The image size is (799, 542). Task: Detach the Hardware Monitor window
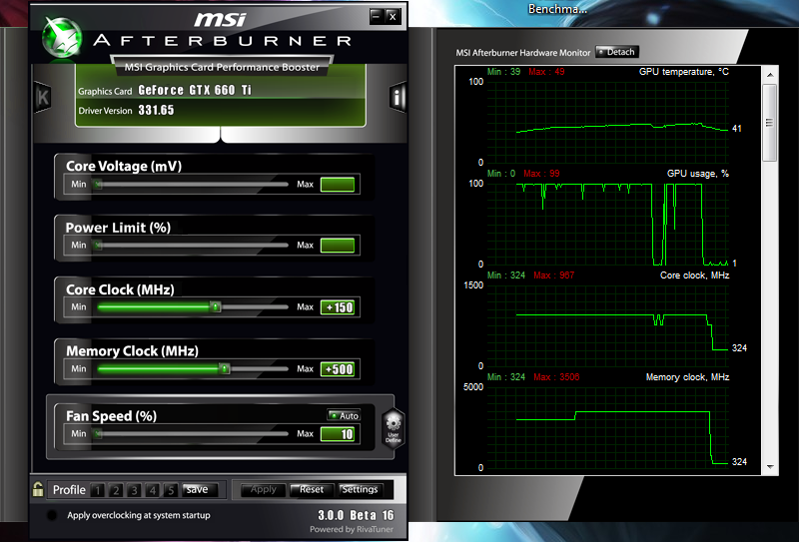(616, 52)
